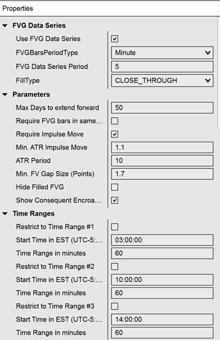This screenshot has width=220, height=340.
Task: Select the FVG Data Series Period field
Action: pos(162,66)
